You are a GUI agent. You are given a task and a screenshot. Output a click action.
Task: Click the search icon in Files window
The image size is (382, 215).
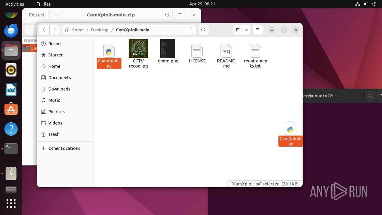coord(204,30)
